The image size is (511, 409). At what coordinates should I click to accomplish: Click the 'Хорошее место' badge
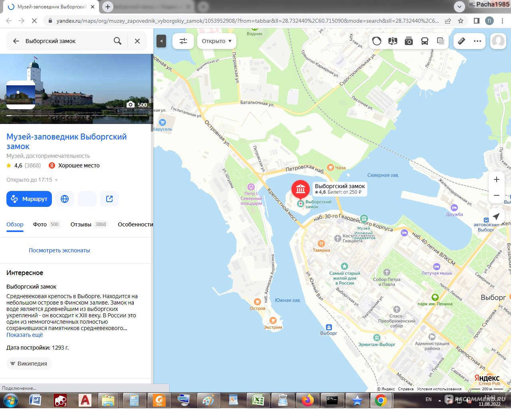pos(74,165)
